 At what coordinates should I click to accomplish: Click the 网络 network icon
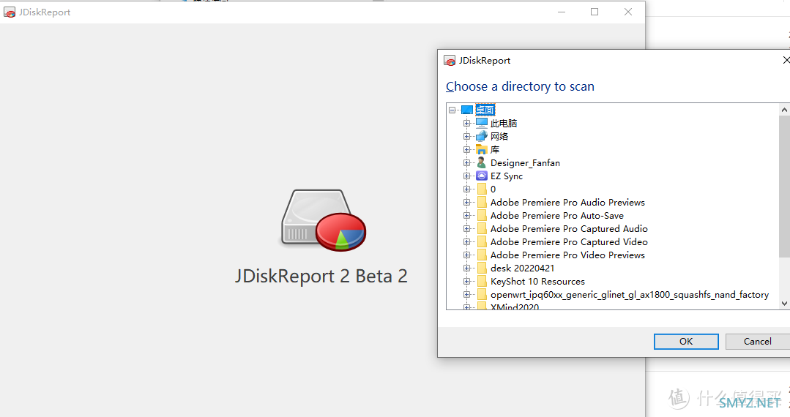click(482, 136)
